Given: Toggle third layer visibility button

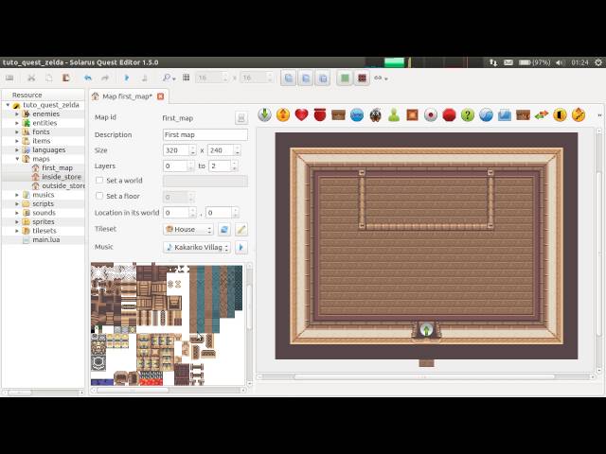Looking at the screenshot, I should click(x=323, y=78).
